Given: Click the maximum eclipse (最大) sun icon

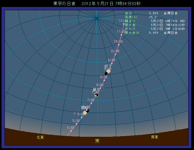Looking at the screenshot, I should [x=97, y=95].
